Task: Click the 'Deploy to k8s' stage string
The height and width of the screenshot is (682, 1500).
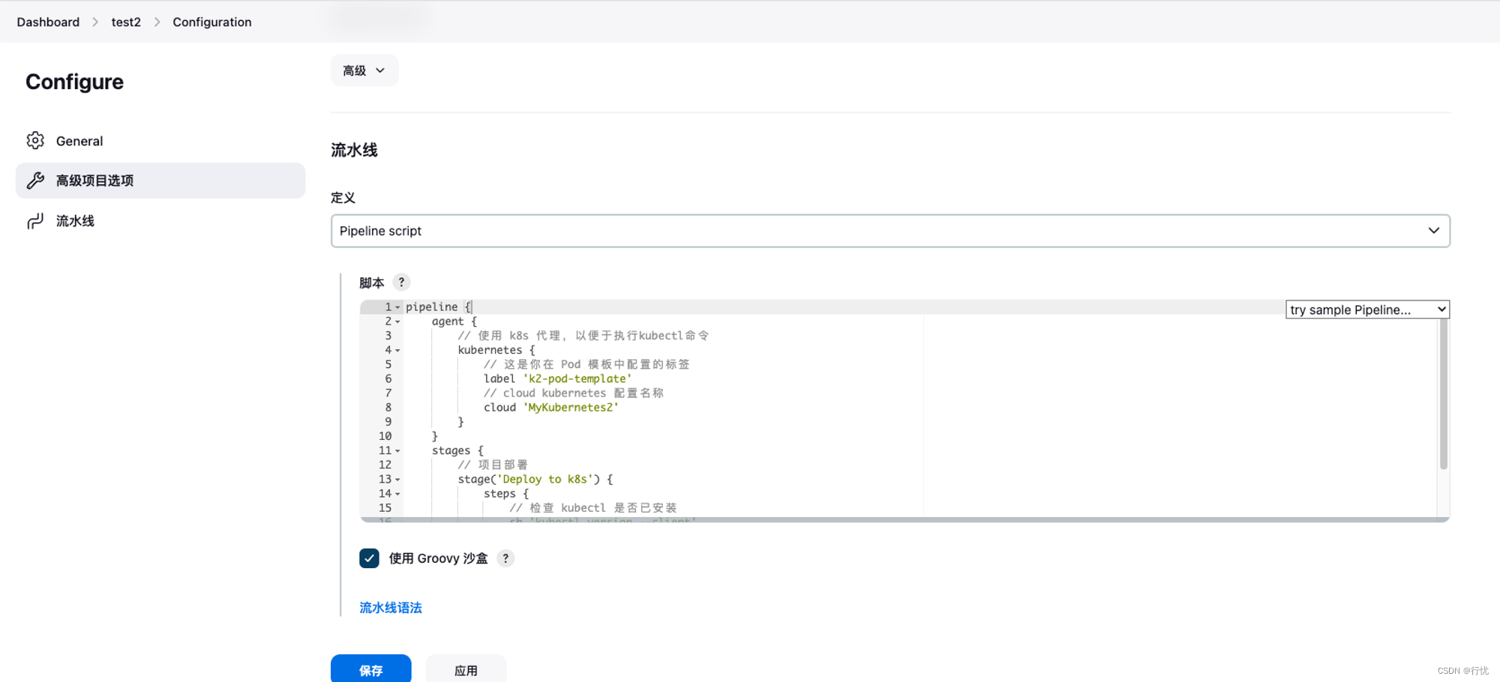Action: click(x=545, y=480)
